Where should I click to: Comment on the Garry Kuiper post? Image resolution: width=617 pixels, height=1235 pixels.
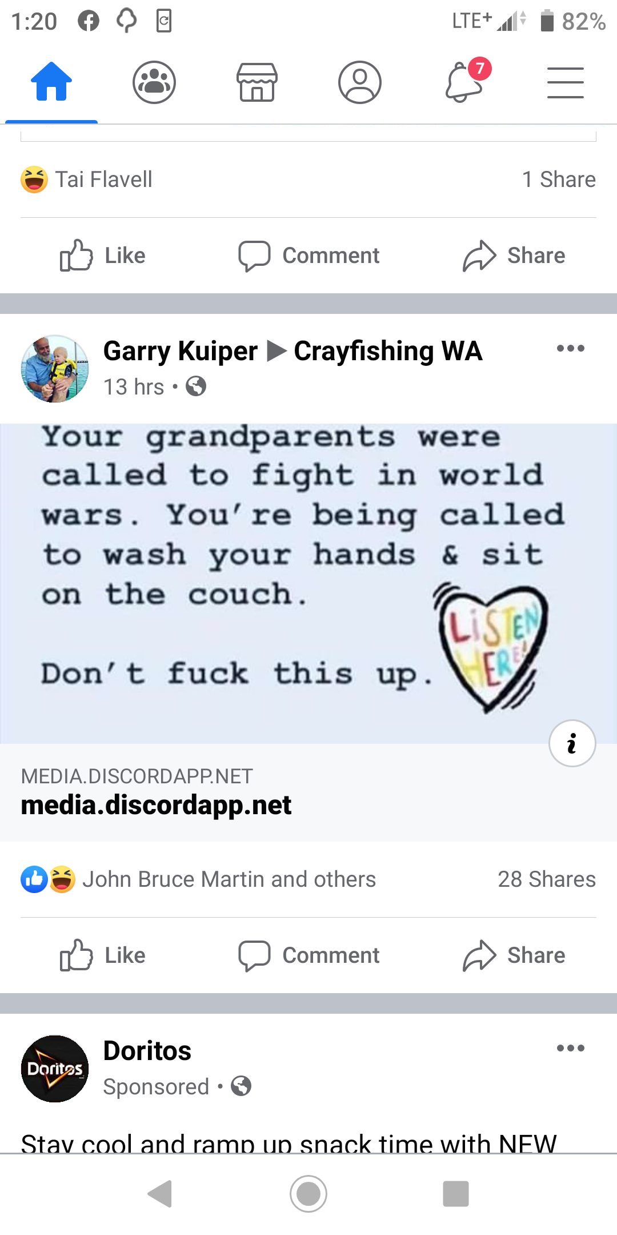tap(308, 955)
